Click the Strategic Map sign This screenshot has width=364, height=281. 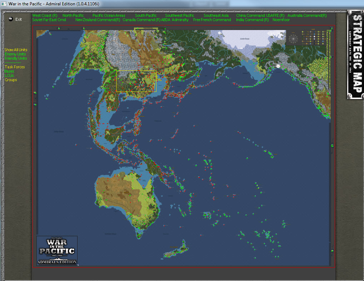(355, 54)
